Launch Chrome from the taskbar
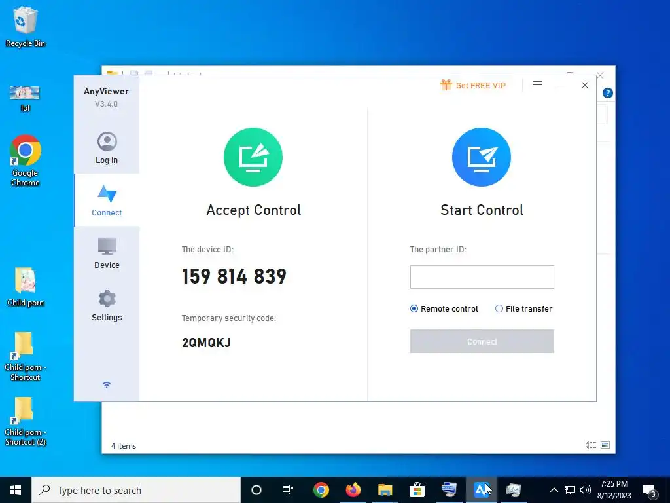 (321, 490)
